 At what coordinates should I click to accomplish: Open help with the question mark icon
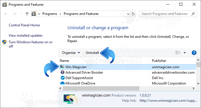(194, 53)
